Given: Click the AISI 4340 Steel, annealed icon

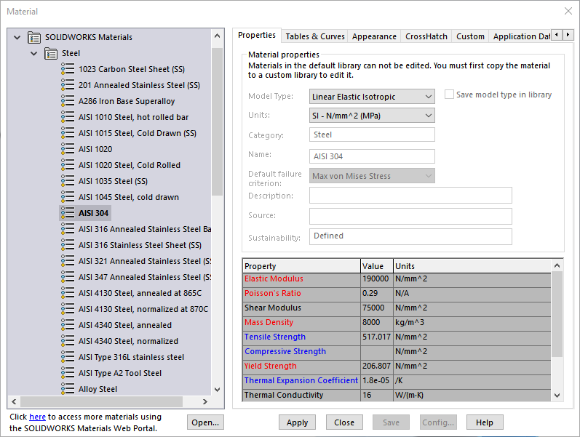Looking at the screenshot, I should 68,325.
